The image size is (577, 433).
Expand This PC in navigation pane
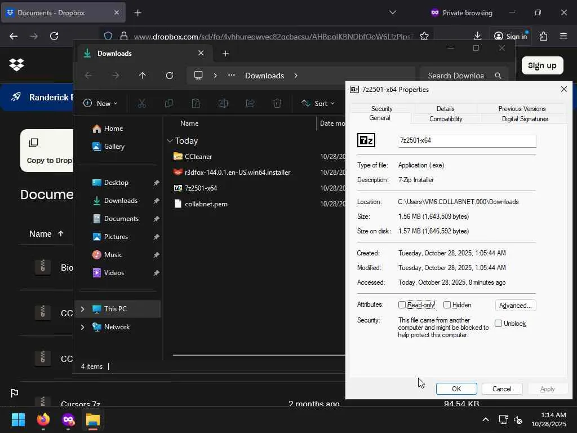[82, 309]
